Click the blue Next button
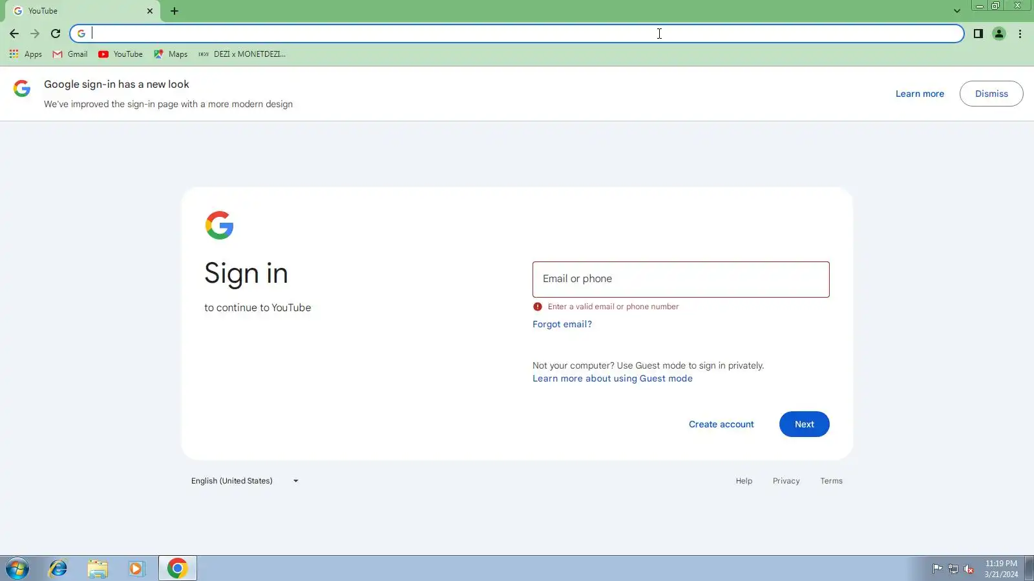 click(804, 424)
